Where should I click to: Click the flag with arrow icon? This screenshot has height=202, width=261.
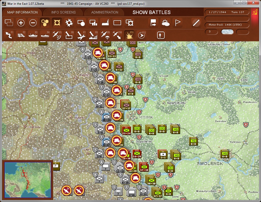(153, 23)
